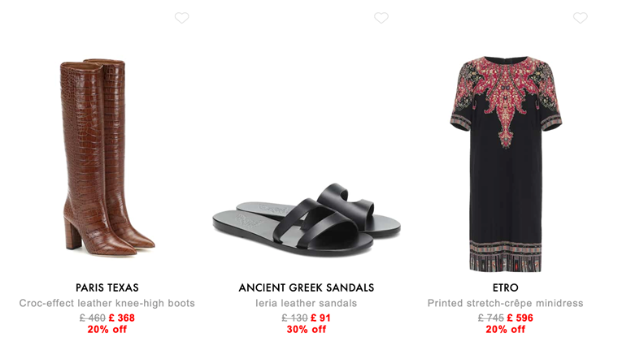Favorite the Ancient Greek Sandals item heart

coord(381,18)
